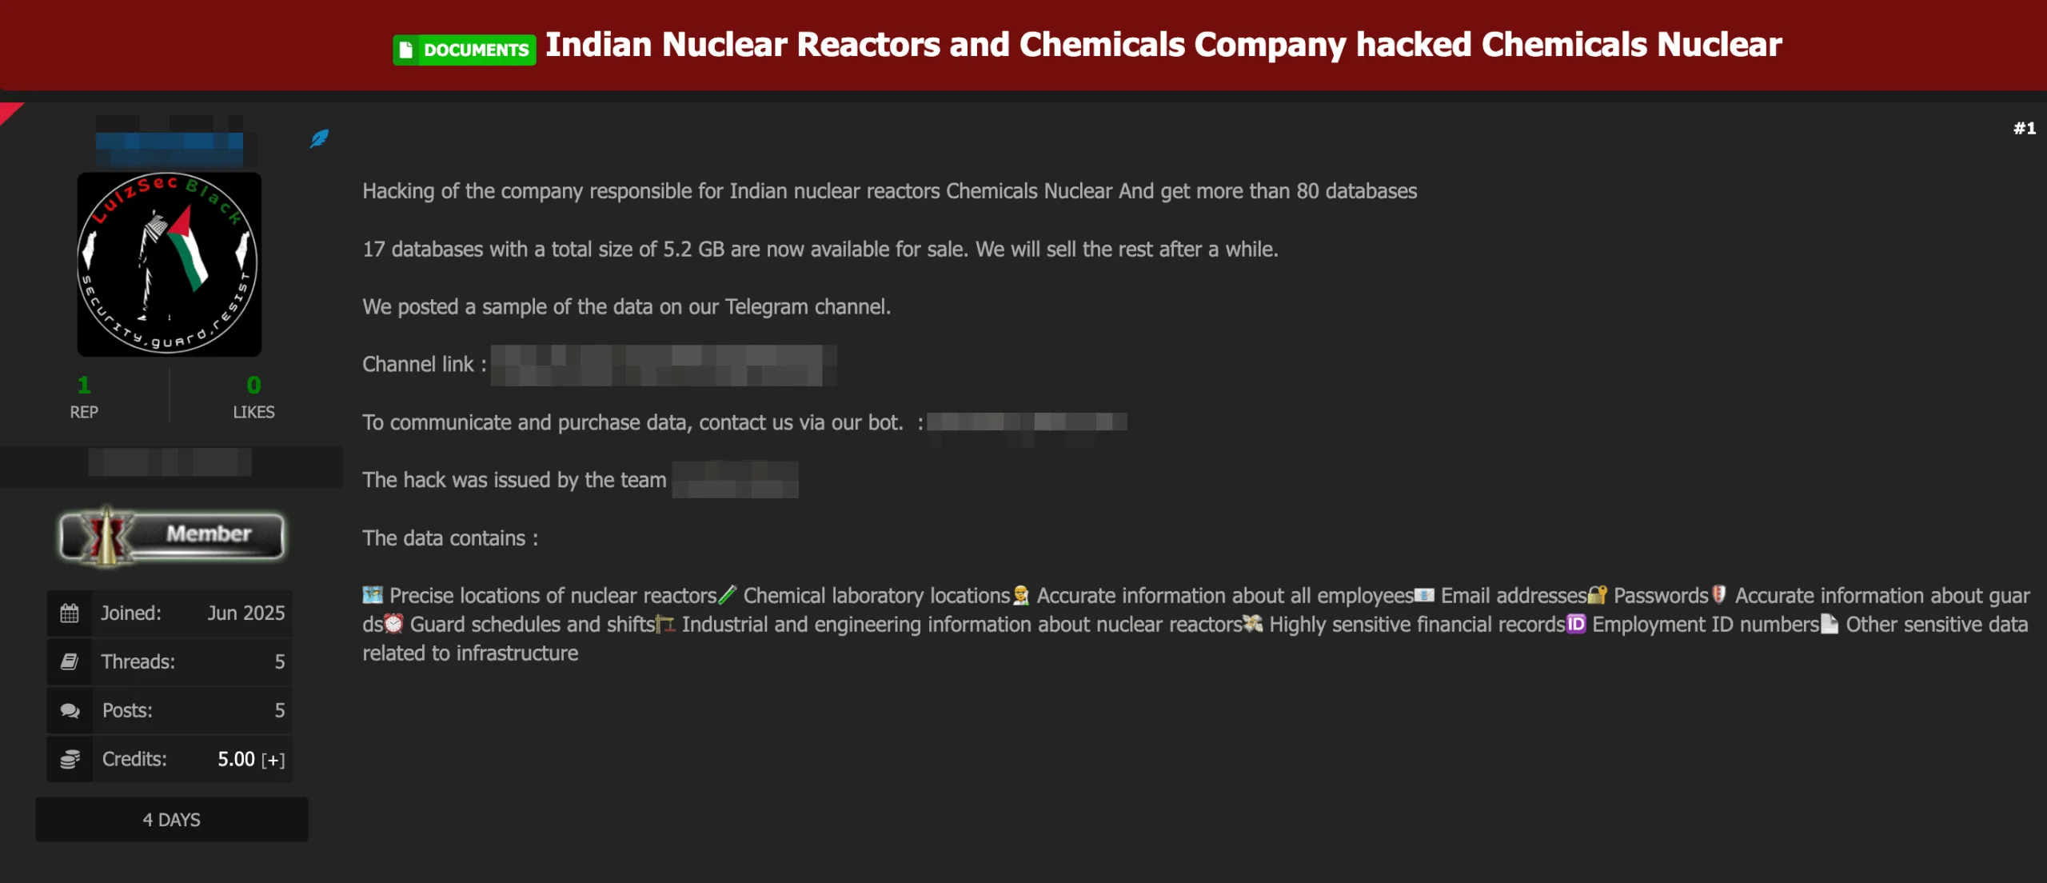Click the calendar icon next to Joined

pos(70,613)
